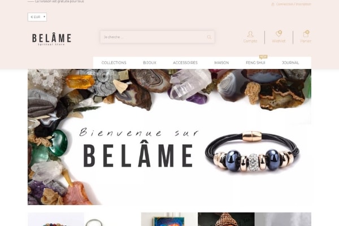Click the lock icon beside Connexion

click(273, 4)
